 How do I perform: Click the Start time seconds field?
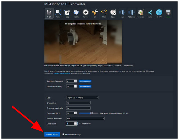click(x=72, y=81)
